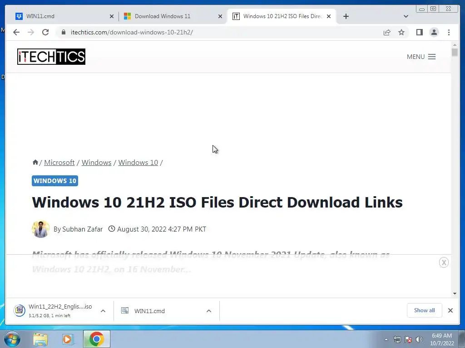Open the Windows 10 breadcrumb link
The width and height of the screenshot is (465, 348).
click(x=138, y=163)
